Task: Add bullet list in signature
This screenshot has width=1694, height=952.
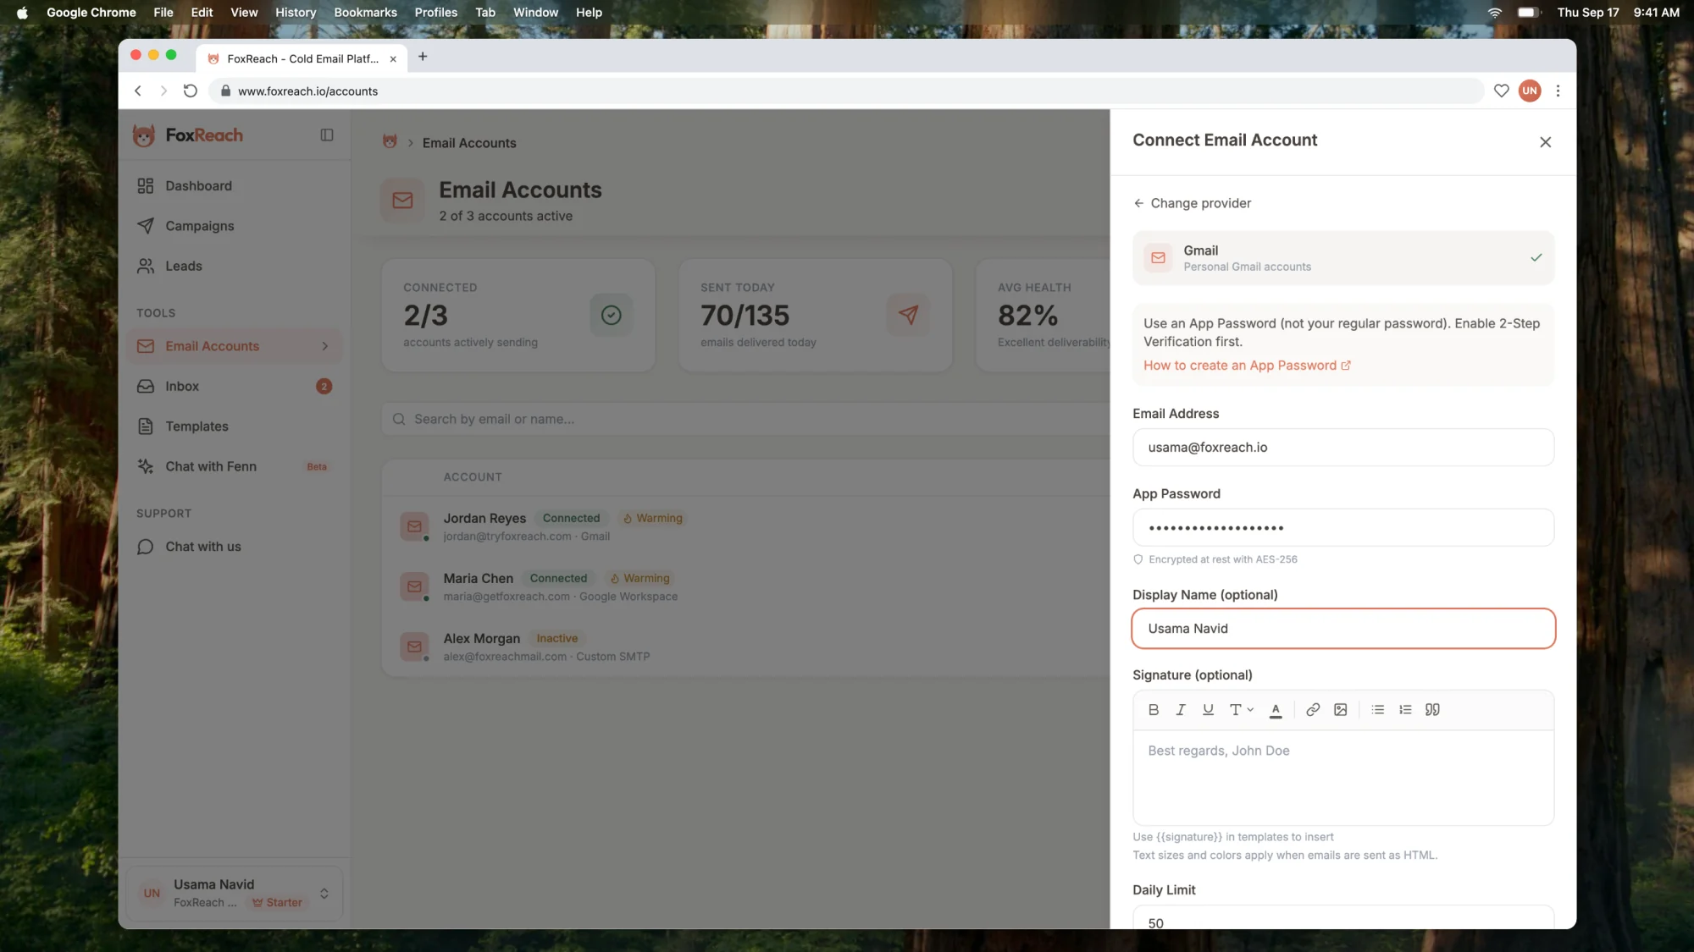Action: click(x=1377, y=710)
